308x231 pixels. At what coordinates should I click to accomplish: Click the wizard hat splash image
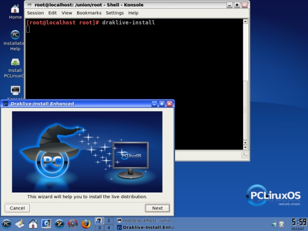pos(87,152)
